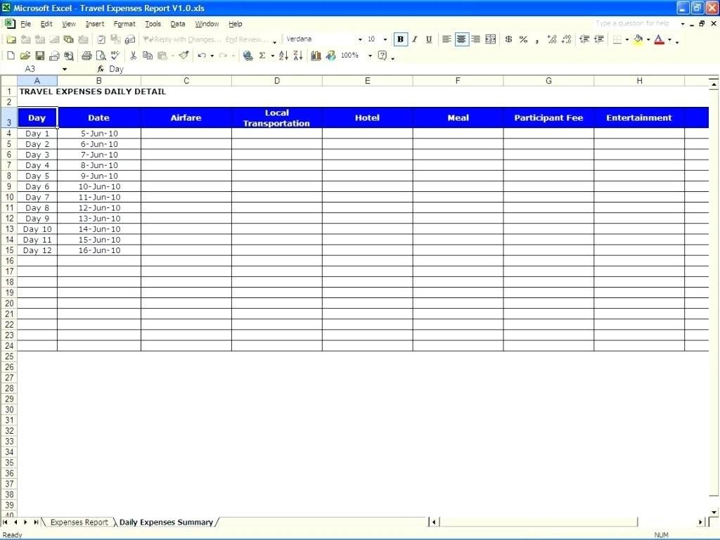Toggle italic formatting
Viewport: 720px width, 540px height.
point(415,39)
